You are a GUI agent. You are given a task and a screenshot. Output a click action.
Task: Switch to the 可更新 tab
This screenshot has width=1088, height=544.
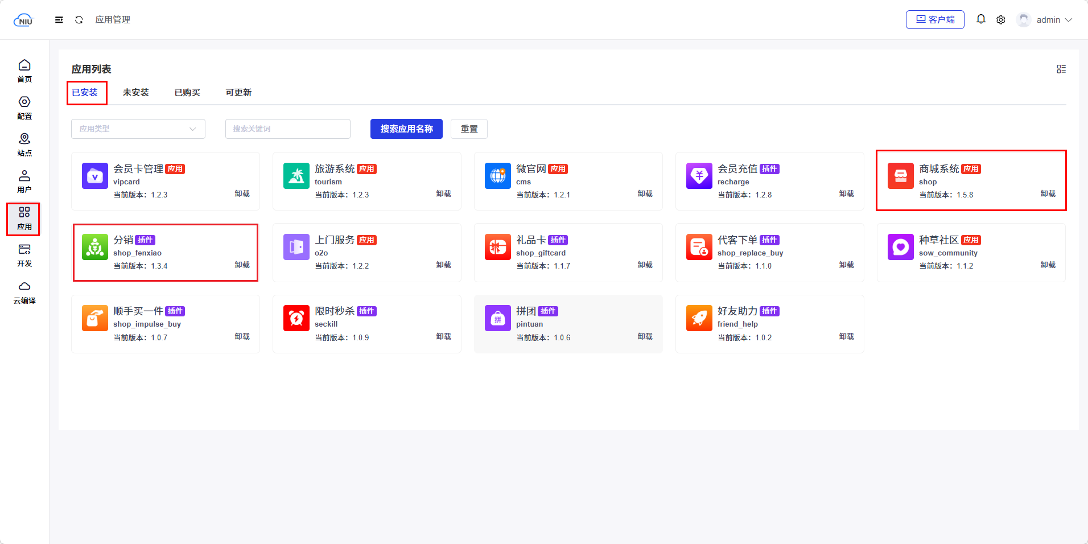point(238,93)
